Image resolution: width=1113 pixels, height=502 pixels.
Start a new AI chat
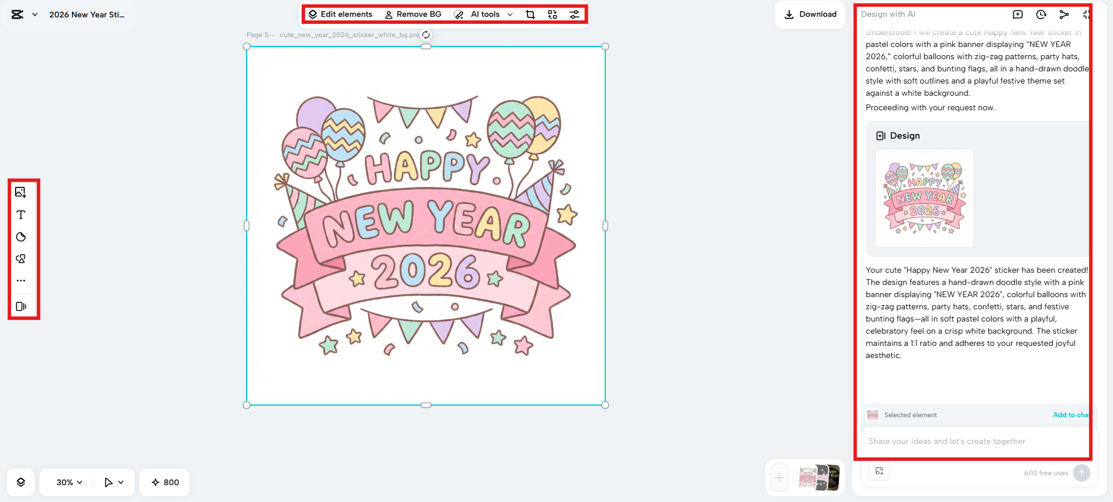tap(1018, 15)
